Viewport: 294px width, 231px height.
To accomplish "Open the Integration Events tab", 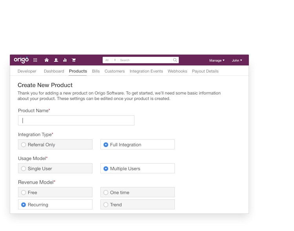I will [146, 71].
